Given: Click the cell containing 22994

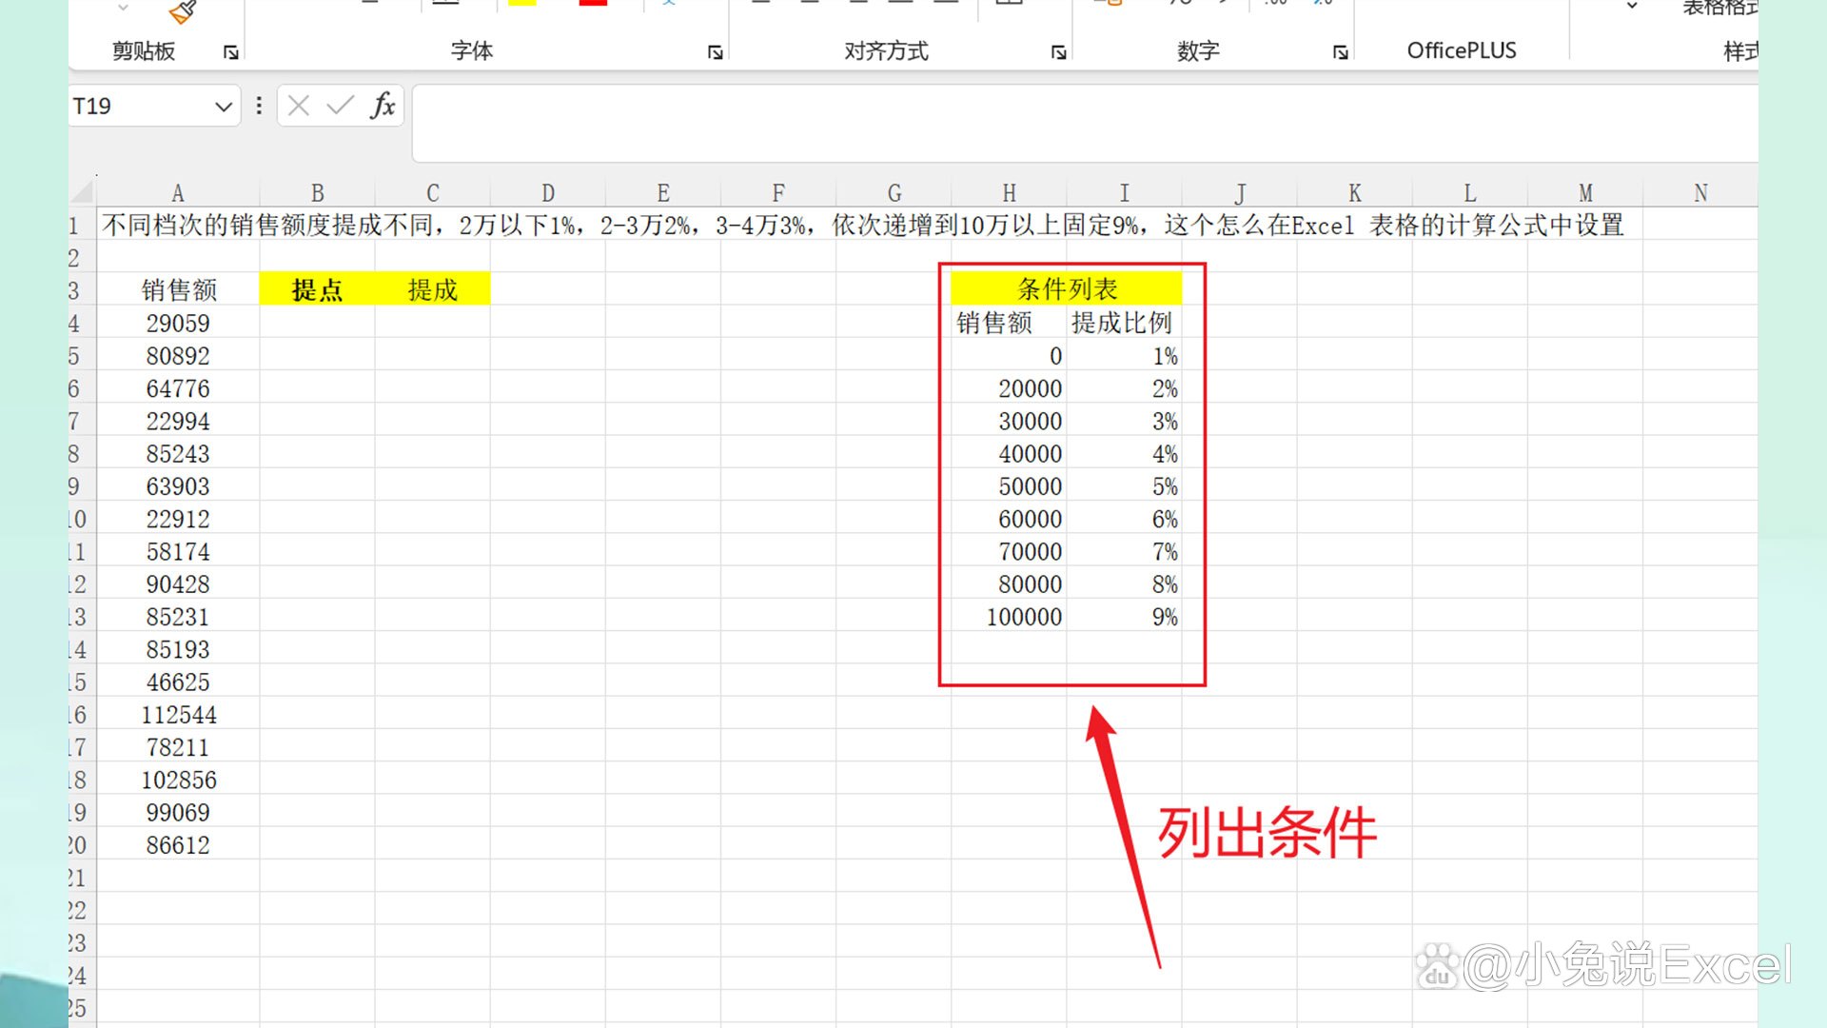Looking at the screenshot, I should click(x=178, y=421).
